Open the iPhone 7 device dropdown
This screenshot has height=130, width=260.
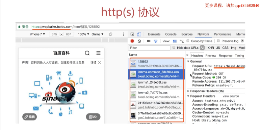[37, 34]
